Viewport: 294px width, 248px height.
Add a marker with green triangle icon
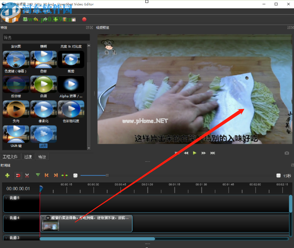pos(38,175)
